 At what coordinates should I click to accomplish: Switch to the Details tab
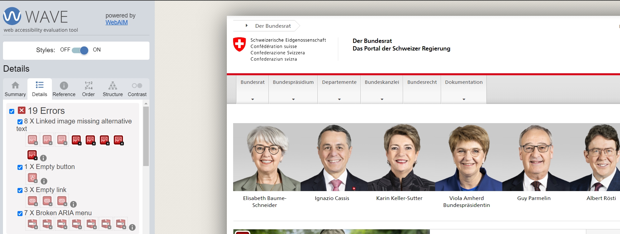(x=40, y=89)
